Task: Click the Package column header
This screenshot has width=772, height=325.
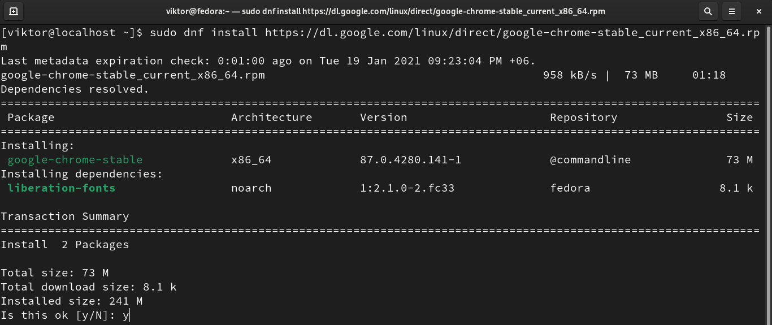Action: click(31, 118)
